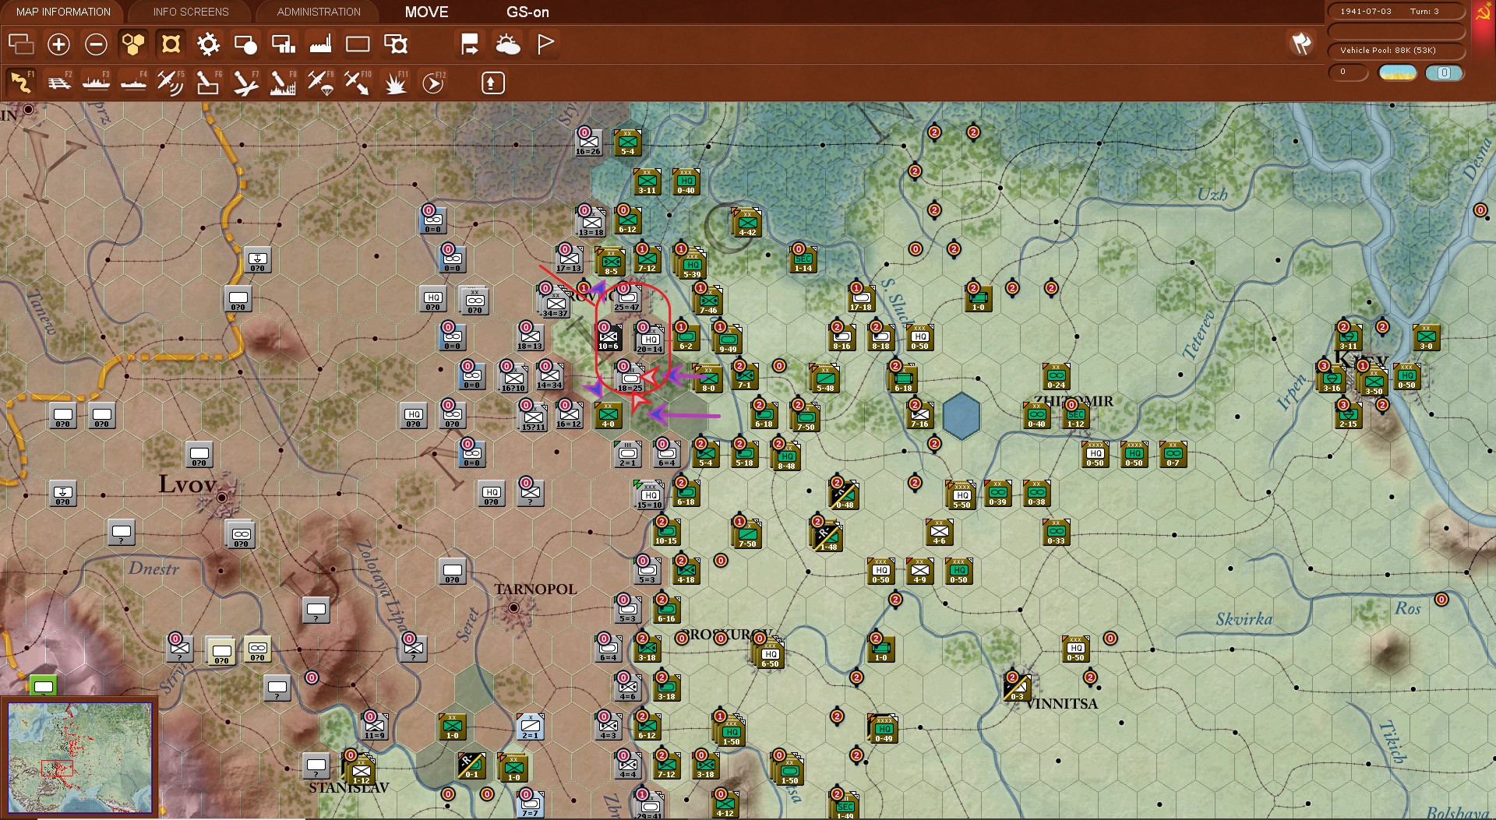Click the flag with arrow icon

[x=470, y=44]
